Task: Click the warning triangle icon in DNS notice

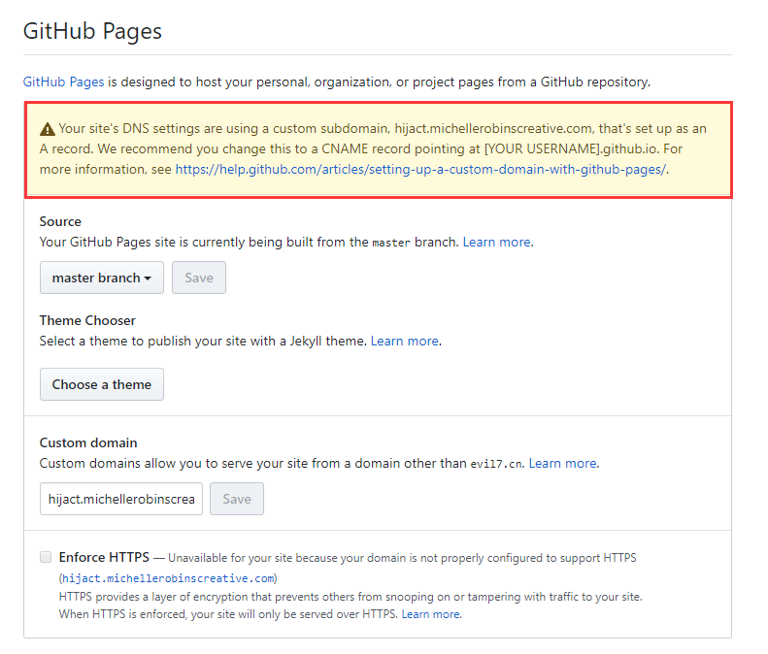Action: point(47,129)
